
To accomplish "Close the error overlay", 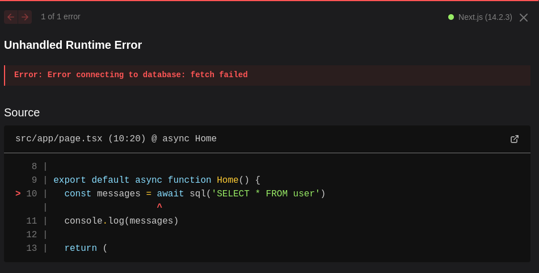I will click(524, 18).
